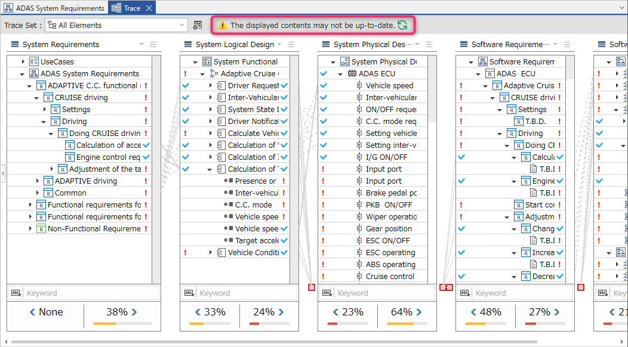Image resolution: width=628 pixels, height=347 pixels.
Task: Click keyword filter icon in System Physical Design
Action: (327, 293)
